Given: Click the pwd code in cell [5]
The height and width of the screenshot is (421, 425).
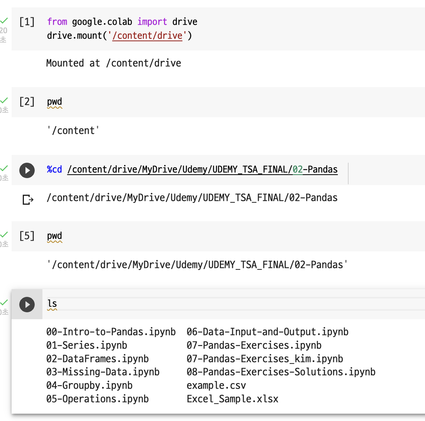Looking at the screenshot, I should pos(54,236).
